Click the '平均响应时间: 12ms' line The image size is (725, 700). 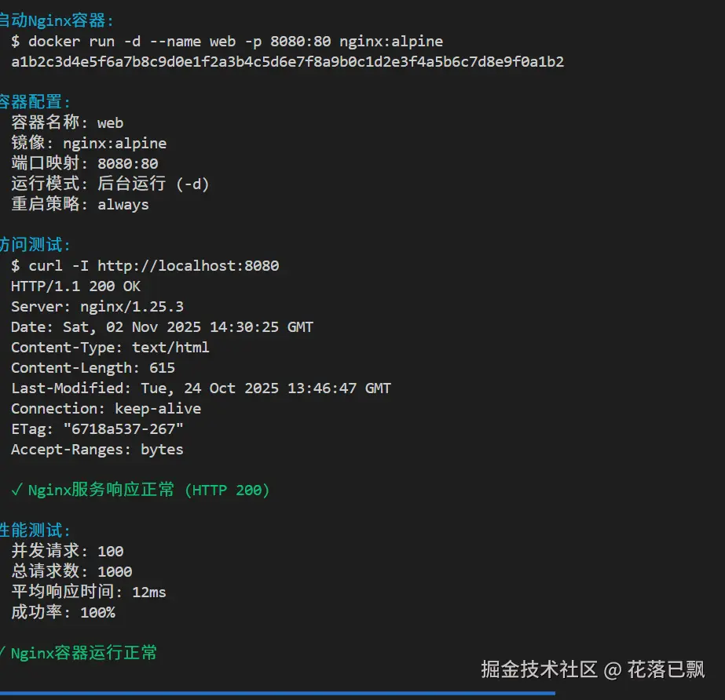(89, 592)
